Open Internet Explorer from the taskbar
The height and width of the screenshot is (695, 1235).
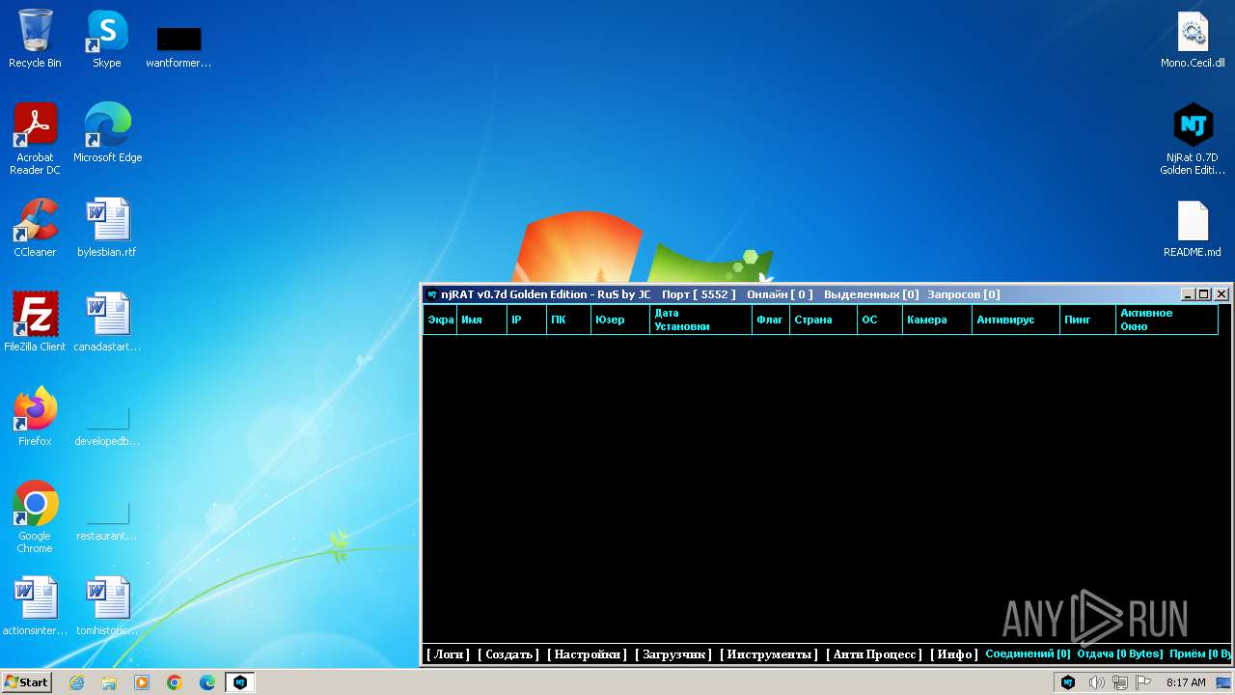pyautogui.click(x=76, y=682)
